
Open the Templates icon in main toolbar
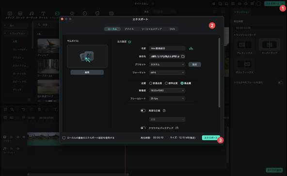111,14
